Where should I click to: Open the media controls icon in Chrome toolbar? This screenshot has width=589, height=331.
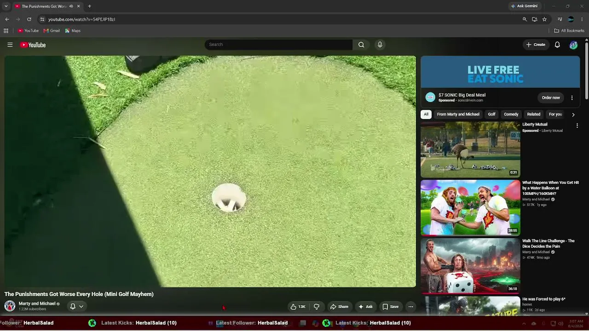[x=560, y=19]
